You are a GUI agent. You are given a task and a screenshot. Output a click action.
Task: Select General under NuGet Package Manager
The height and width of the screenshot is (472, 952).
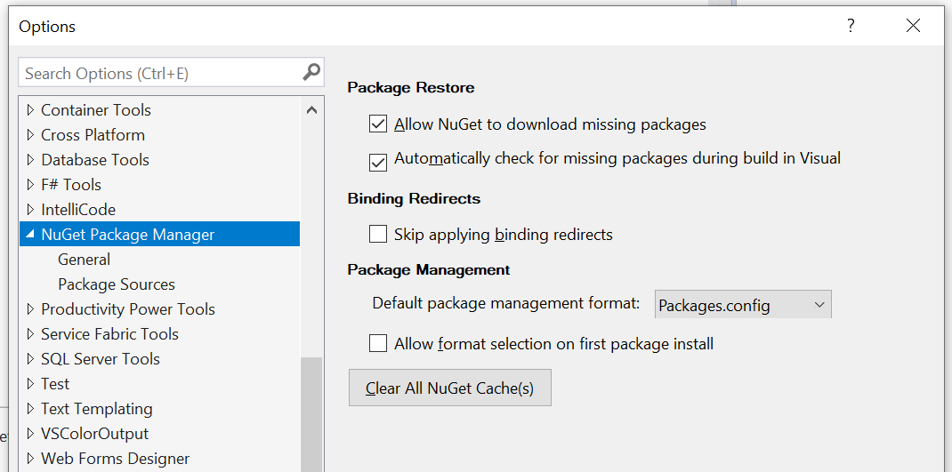pos(85,259)
